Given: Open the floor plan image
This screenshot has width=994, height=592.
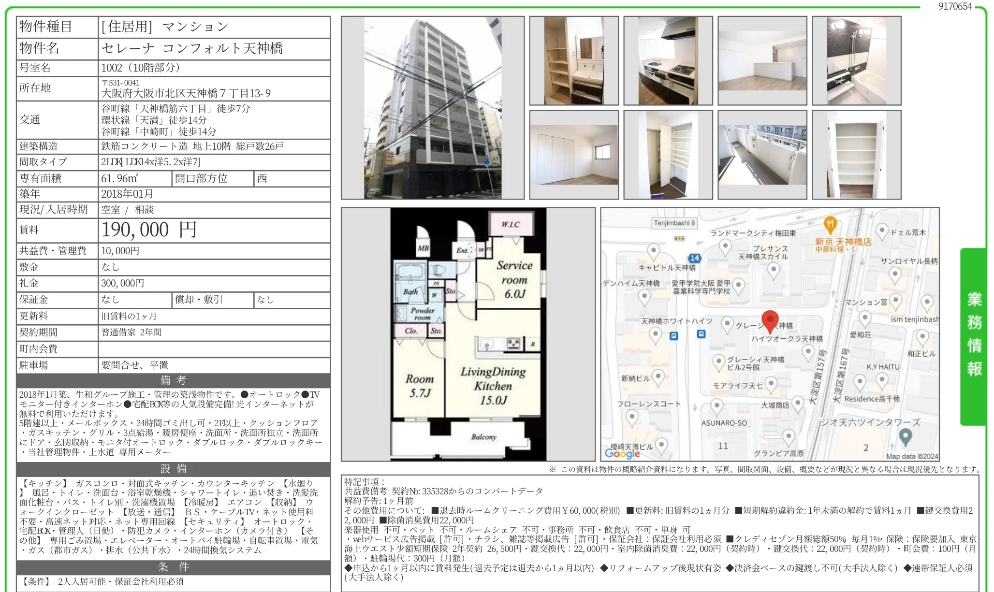Looking at the screenshot, I should (x=468, y=334).
